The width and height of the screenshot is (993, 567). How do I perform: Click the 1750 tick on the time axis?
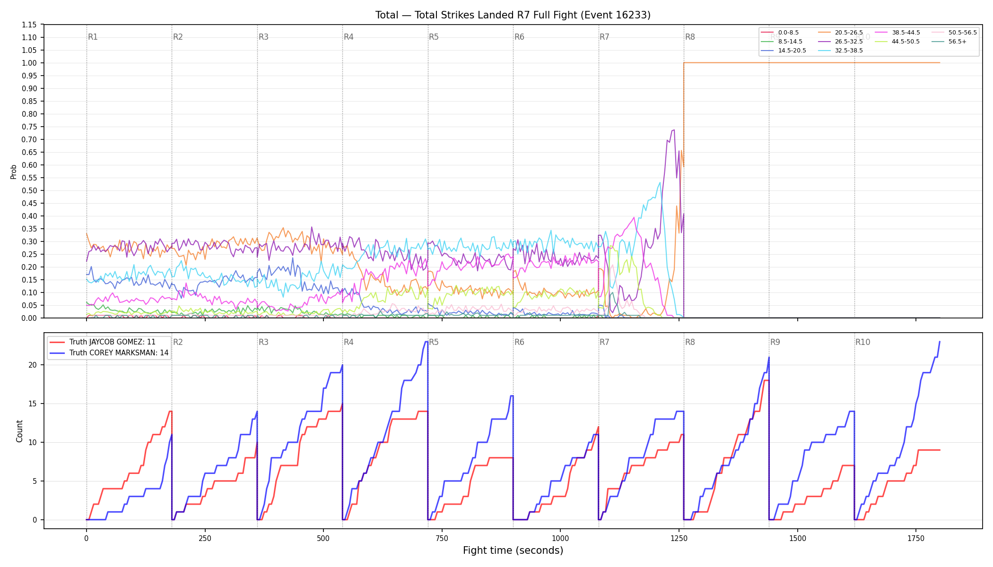916,538
